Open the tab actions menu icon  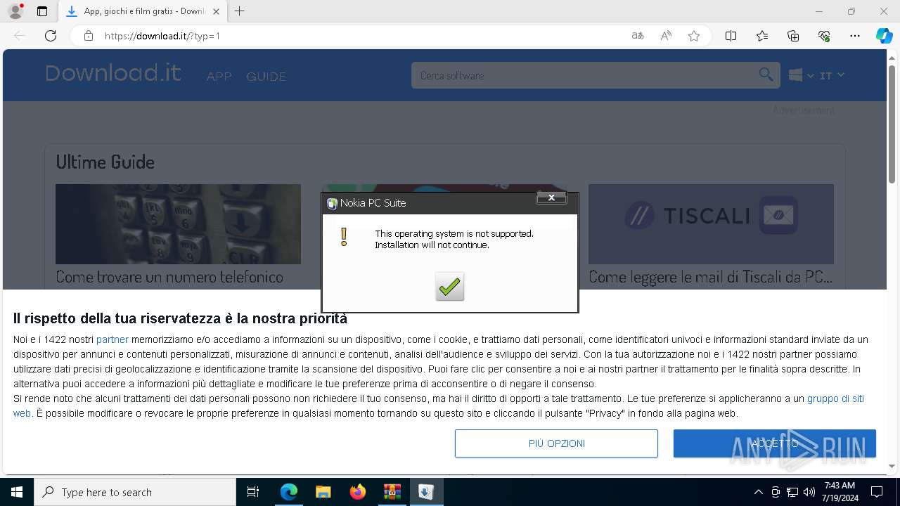(42, 11)
